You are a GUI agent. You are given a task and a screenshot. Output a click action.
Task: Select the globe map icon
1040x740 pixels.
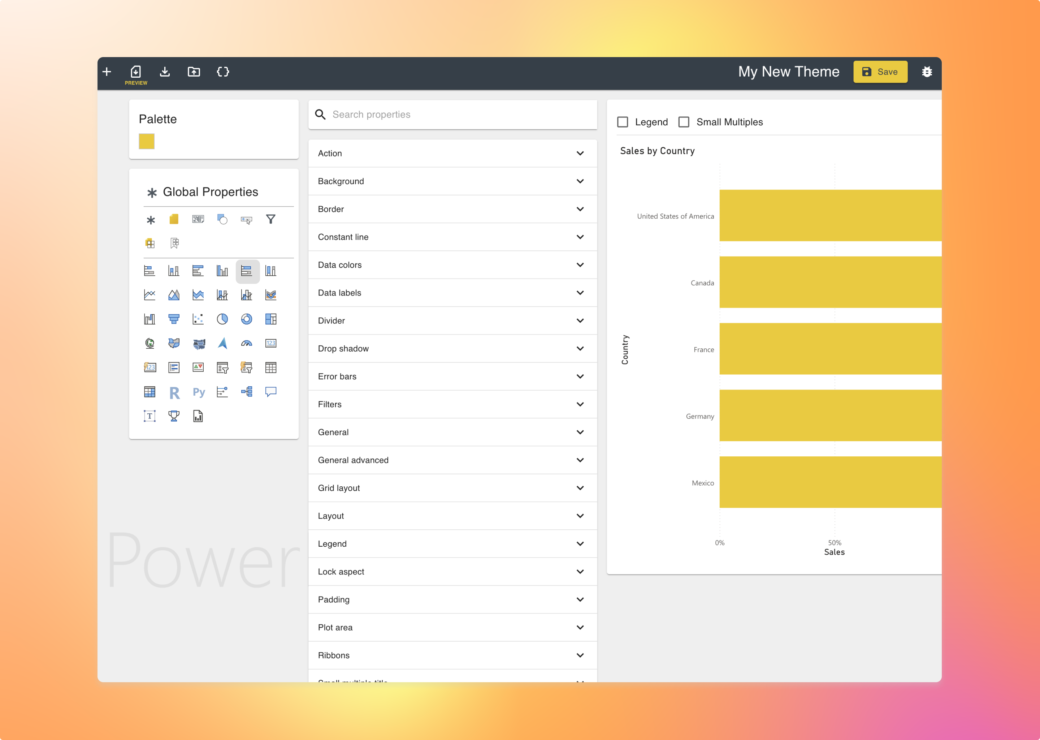(x=149, y=343)
